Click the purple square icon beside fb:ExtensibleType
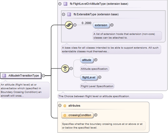Image resolution: width=168 pixels, height=133 pixels. click(x=69, y=14)
